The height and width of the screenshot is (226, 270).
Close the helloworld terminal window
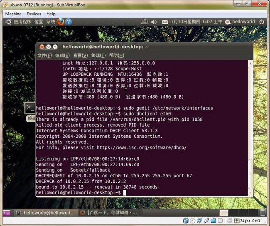(42, 47)
